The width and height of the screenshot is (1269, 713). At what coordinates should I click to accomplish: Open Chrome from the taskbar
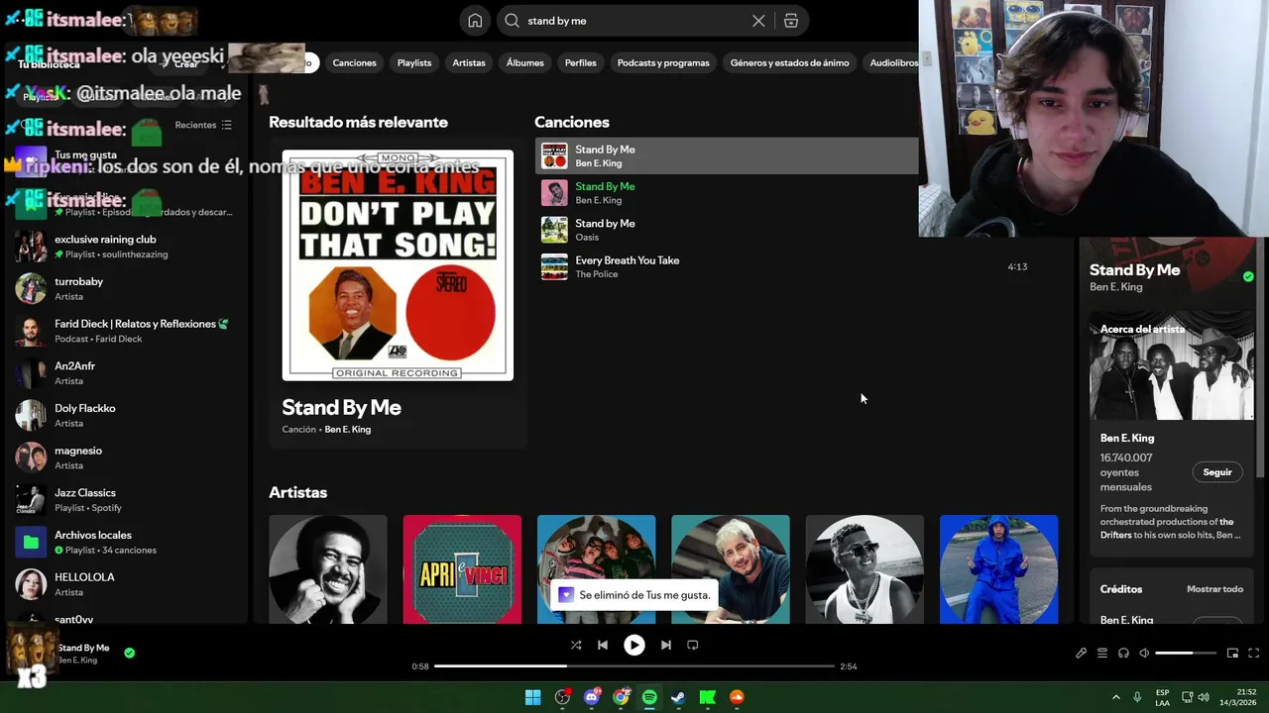point(621,697)
